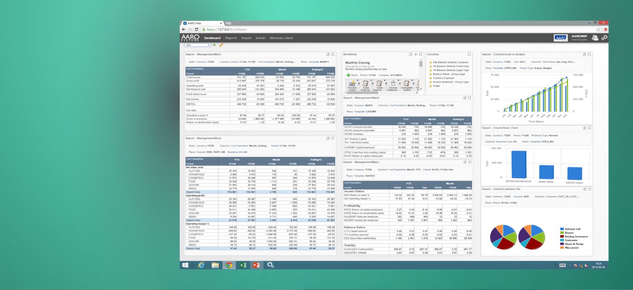
Task: Expand the Management/Man2 report fullscreen
Action: click(x=333, y=138)
